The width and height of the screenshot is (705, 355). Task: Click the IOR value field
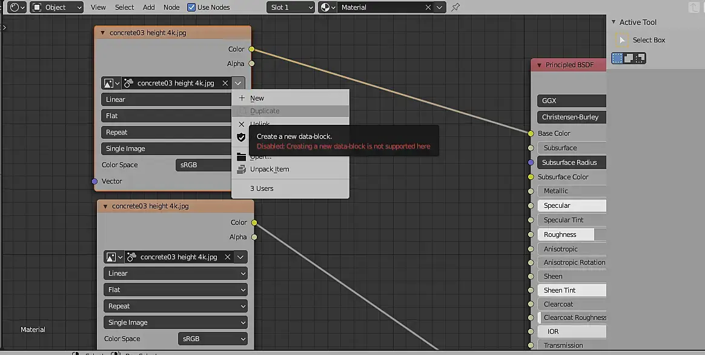click(572, 331)
